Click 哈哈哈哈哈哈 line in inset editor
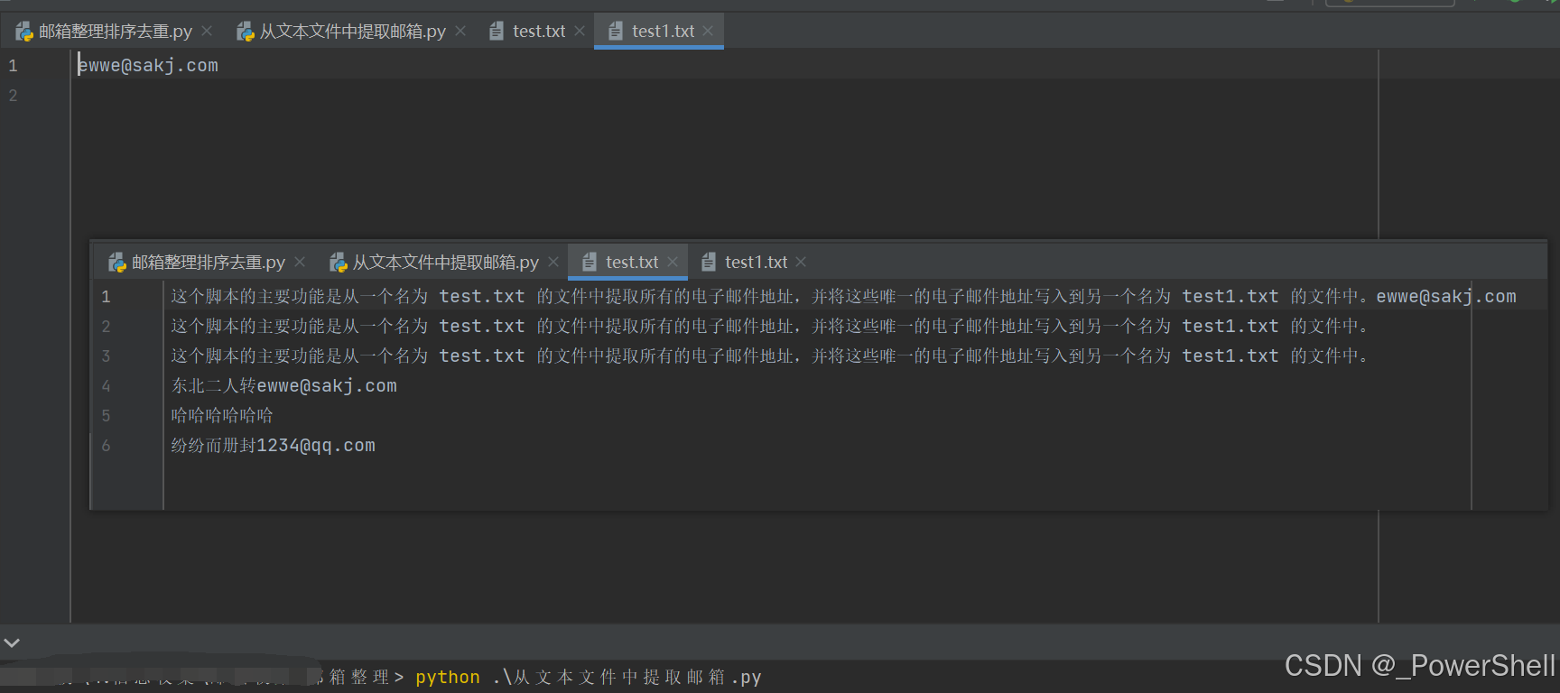The width and height of the screenshot is (1560, 693). coord(222,416)
